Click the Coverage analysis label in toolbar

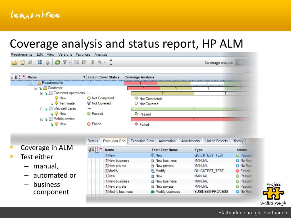(x=219, y=62)
